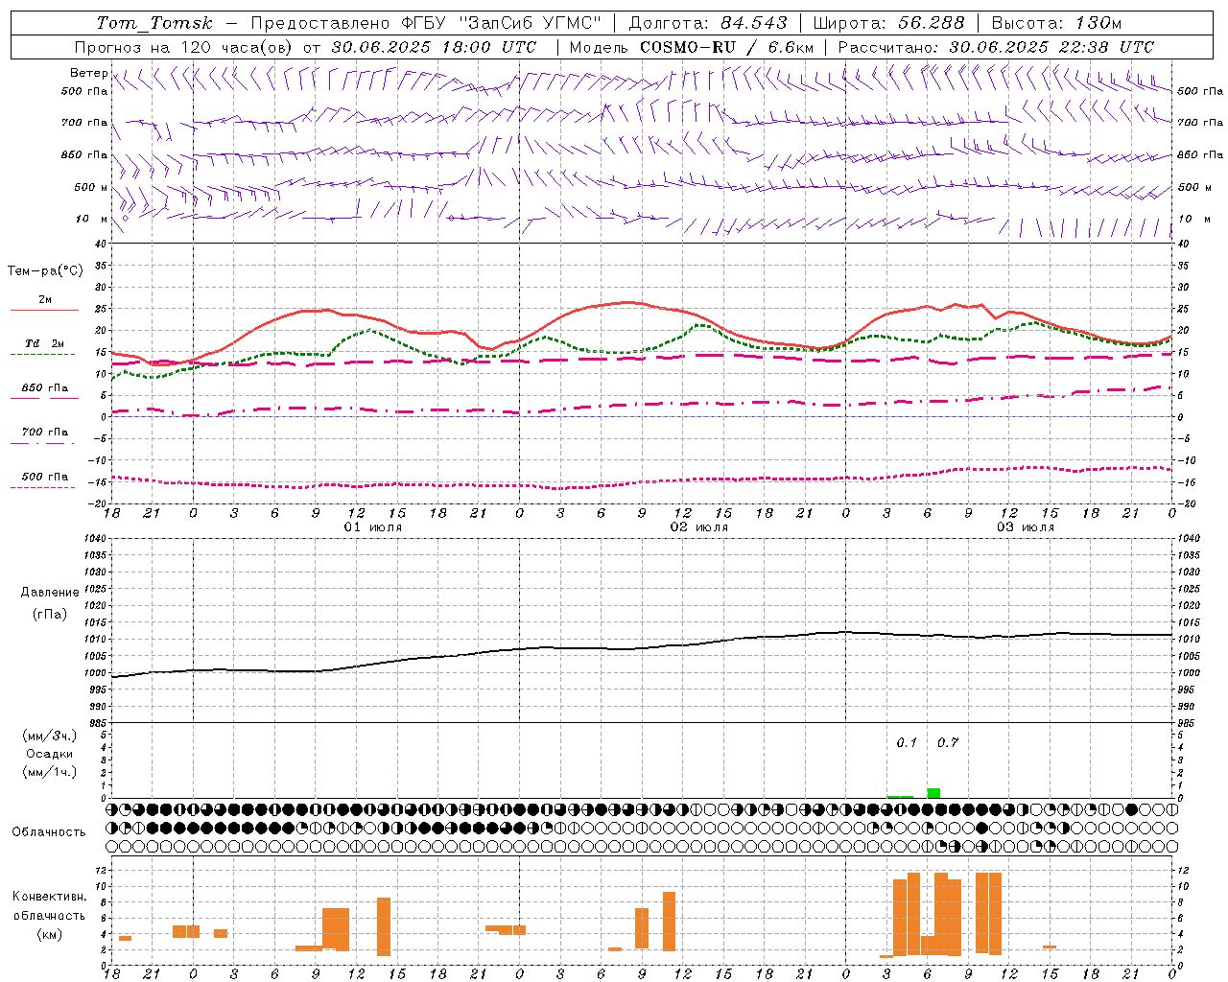Click the 03 июля date label
Screen dimensions: 1228x982
coord(1026,527)
